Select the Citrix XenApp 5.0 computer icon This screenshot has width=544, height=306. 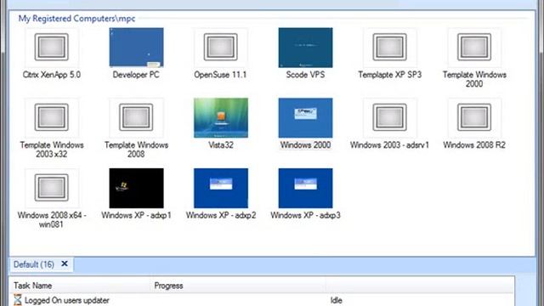(51, 48)
